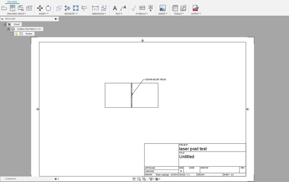
Task: Select the Text tool
Action: click(115, 8)
